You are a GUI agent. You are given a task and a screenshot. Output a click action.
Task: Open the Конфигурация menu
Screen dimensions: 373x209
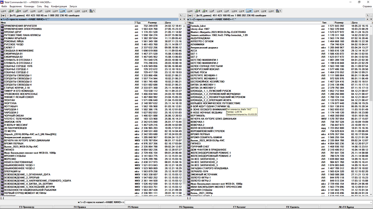tap(59, 6)
